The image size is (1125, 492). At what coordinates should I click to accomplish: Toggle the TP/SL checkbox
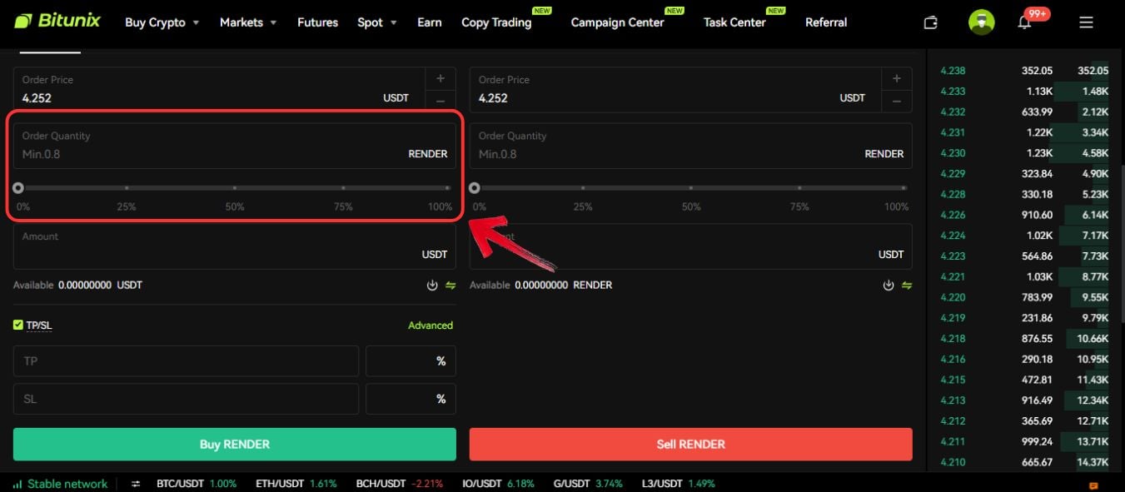click(x=18, y=326)
